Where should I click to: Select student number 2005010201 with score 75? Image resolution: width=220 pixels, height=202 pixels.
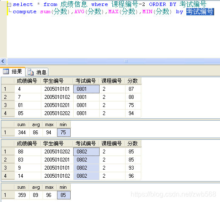pos(57,105)
